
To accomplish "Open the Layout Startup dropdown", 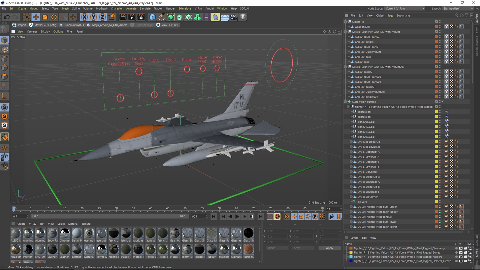I will coord(457,8).
